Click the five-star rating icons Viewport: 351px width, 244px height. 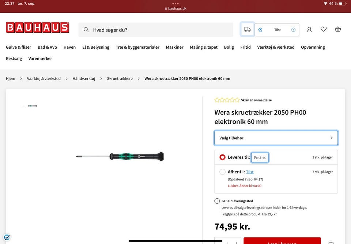[227, 100]
